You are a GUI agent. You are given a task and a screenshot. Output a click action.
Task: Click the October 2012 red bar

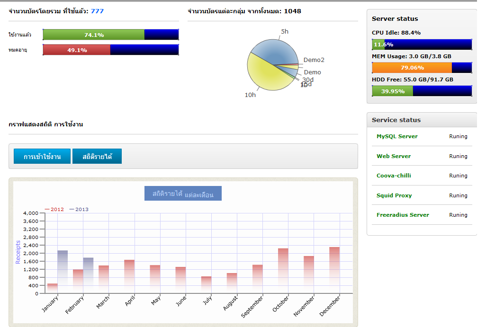(x=283, y=271)
